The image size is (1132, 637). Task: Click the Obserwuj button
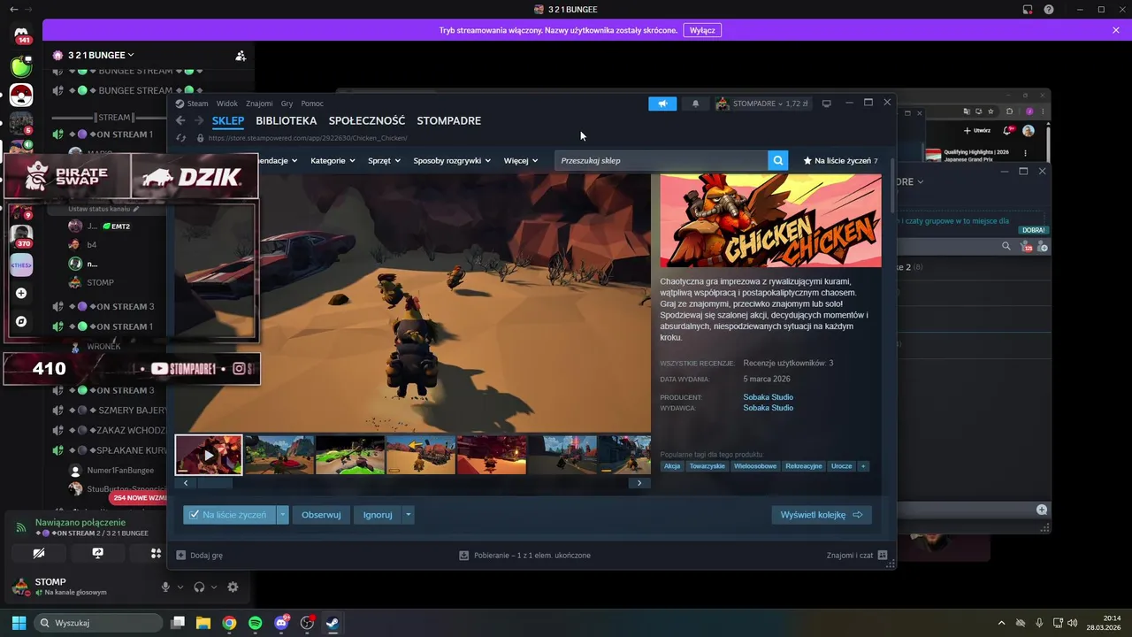[x=321, y=515]
